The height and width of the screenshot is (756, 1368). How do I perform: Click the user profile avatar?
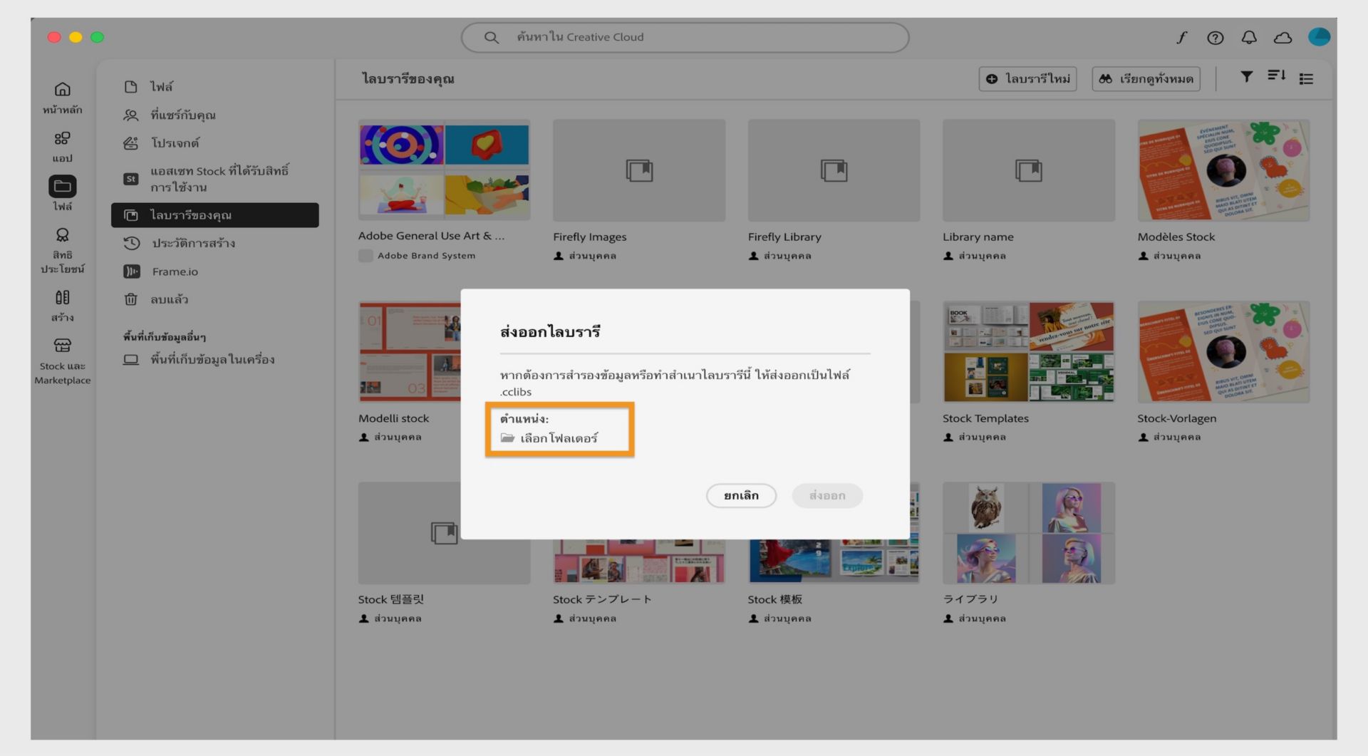(1319, 37)
